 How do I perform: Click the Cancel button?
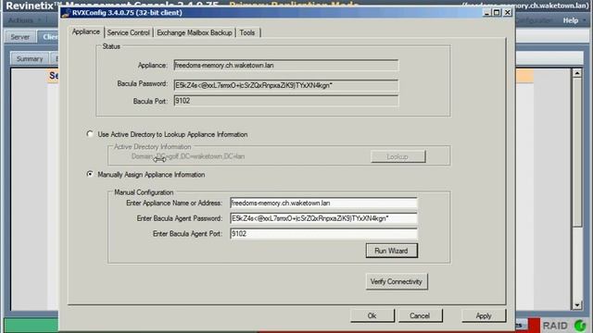pos(420,315)
